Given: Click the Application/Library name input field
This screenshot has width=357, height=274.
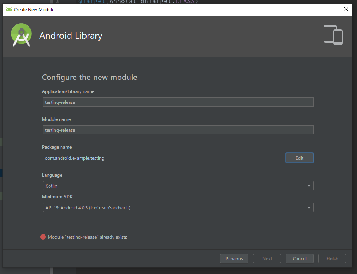Looking at the screenshot, I should tap(178, 102).
